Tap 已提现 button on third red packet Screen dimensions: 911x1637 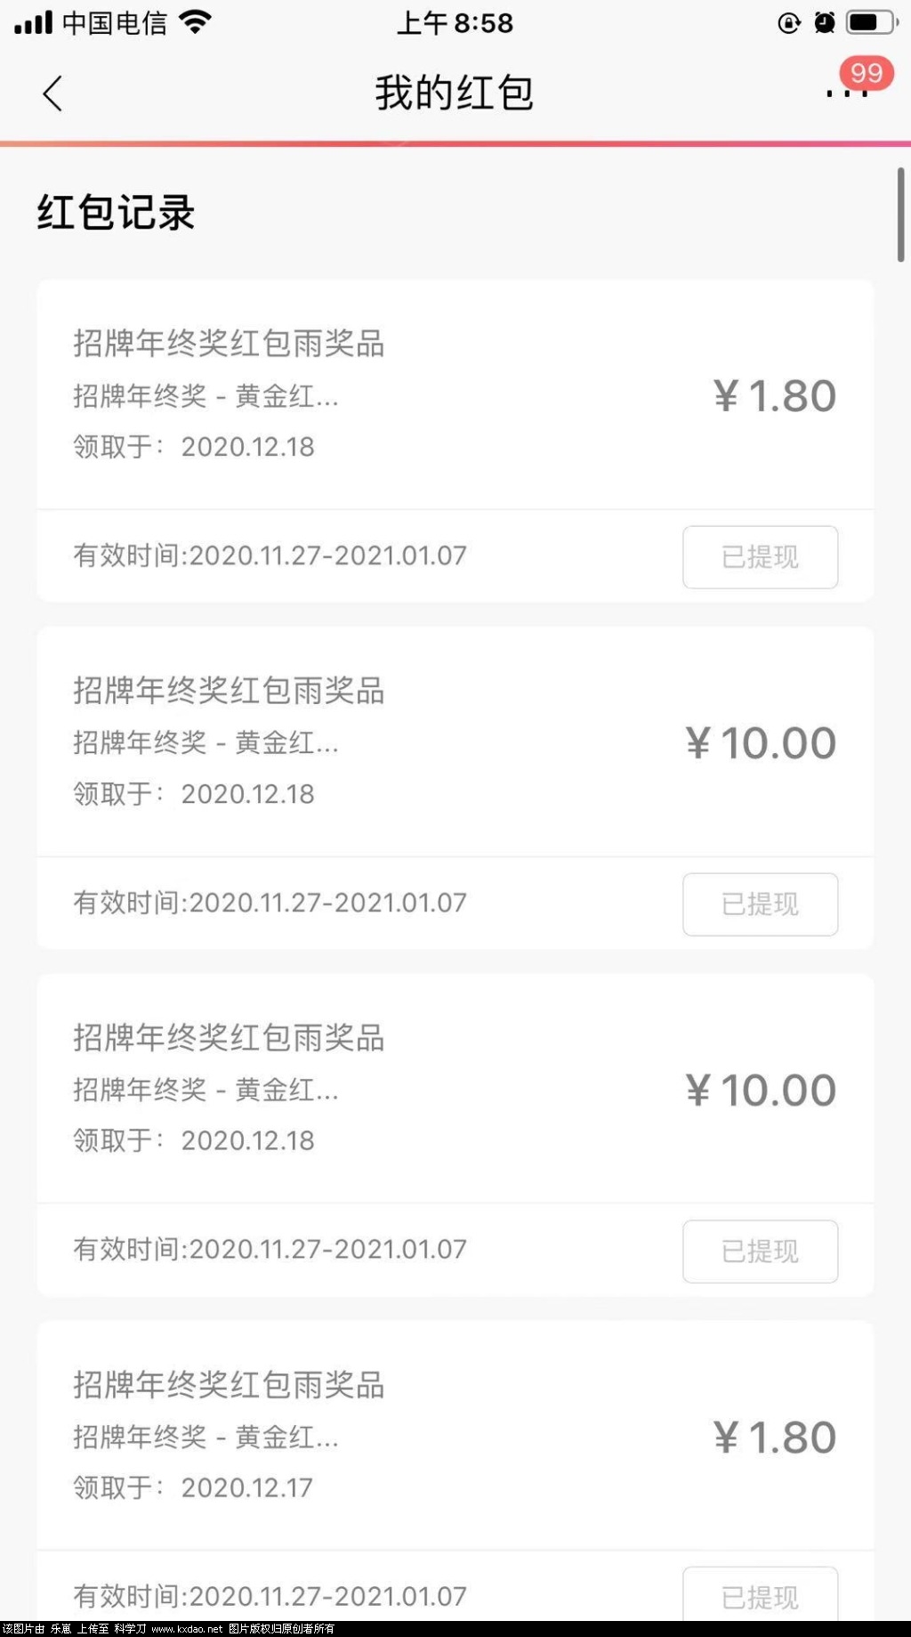(760, 1252)
